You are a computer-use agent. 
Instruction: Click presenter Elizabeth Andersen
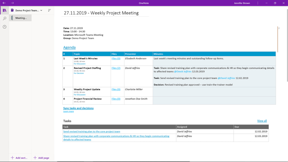[x=136, y=58]
